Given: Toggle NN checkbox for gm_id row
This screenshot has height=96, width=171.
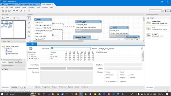Looking at the screenshot, I should click(x=70, y=54).
